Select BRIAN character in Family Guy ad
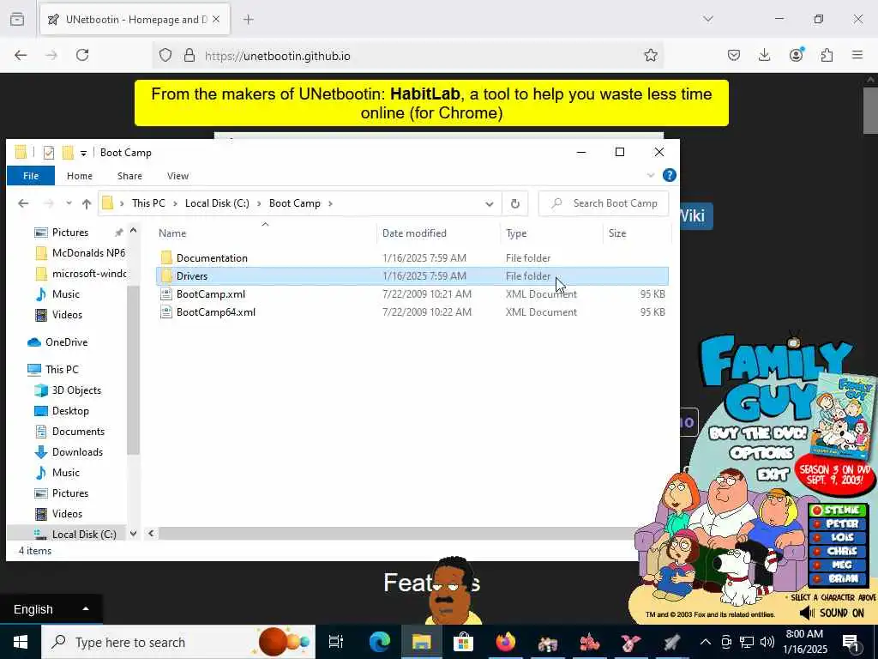The image size is (878, 659). tap(839, 578)
